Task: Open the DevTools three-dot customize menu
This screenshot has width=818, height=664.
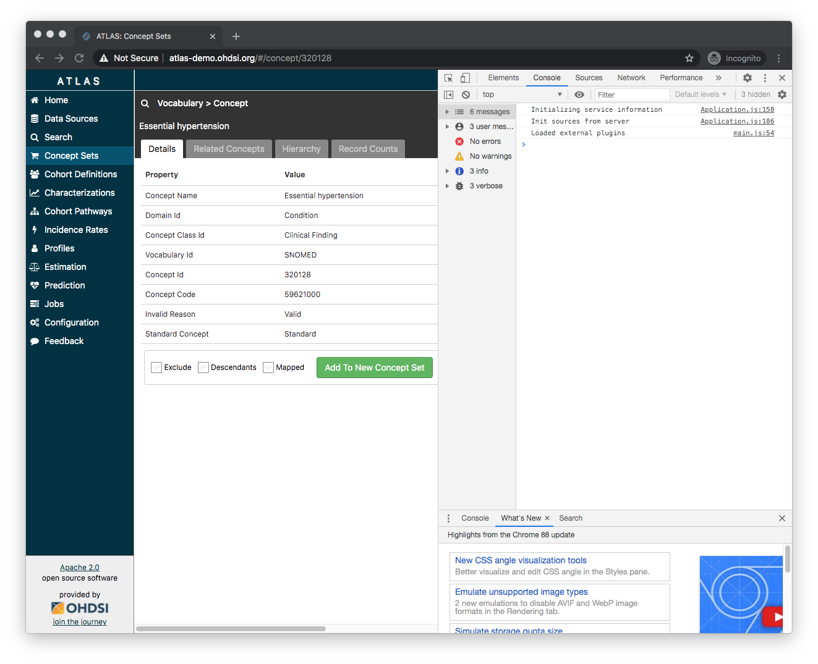Action: [x=765, y=78]
